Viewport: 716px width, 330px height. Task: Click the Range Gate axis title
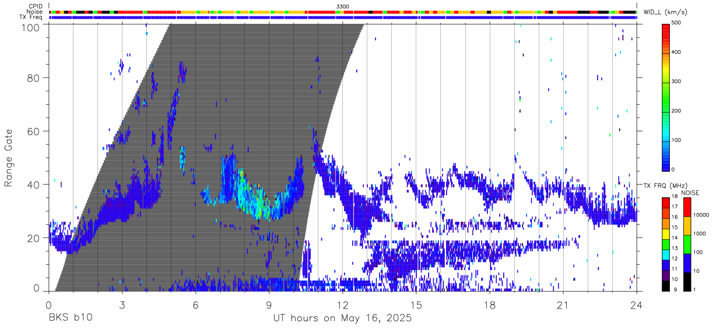click(9, 159)
